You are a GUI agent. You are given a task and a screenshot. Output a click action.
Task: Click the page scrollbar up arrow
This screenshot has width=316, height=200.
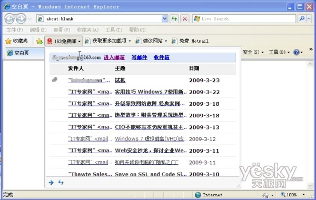[310, 64]
